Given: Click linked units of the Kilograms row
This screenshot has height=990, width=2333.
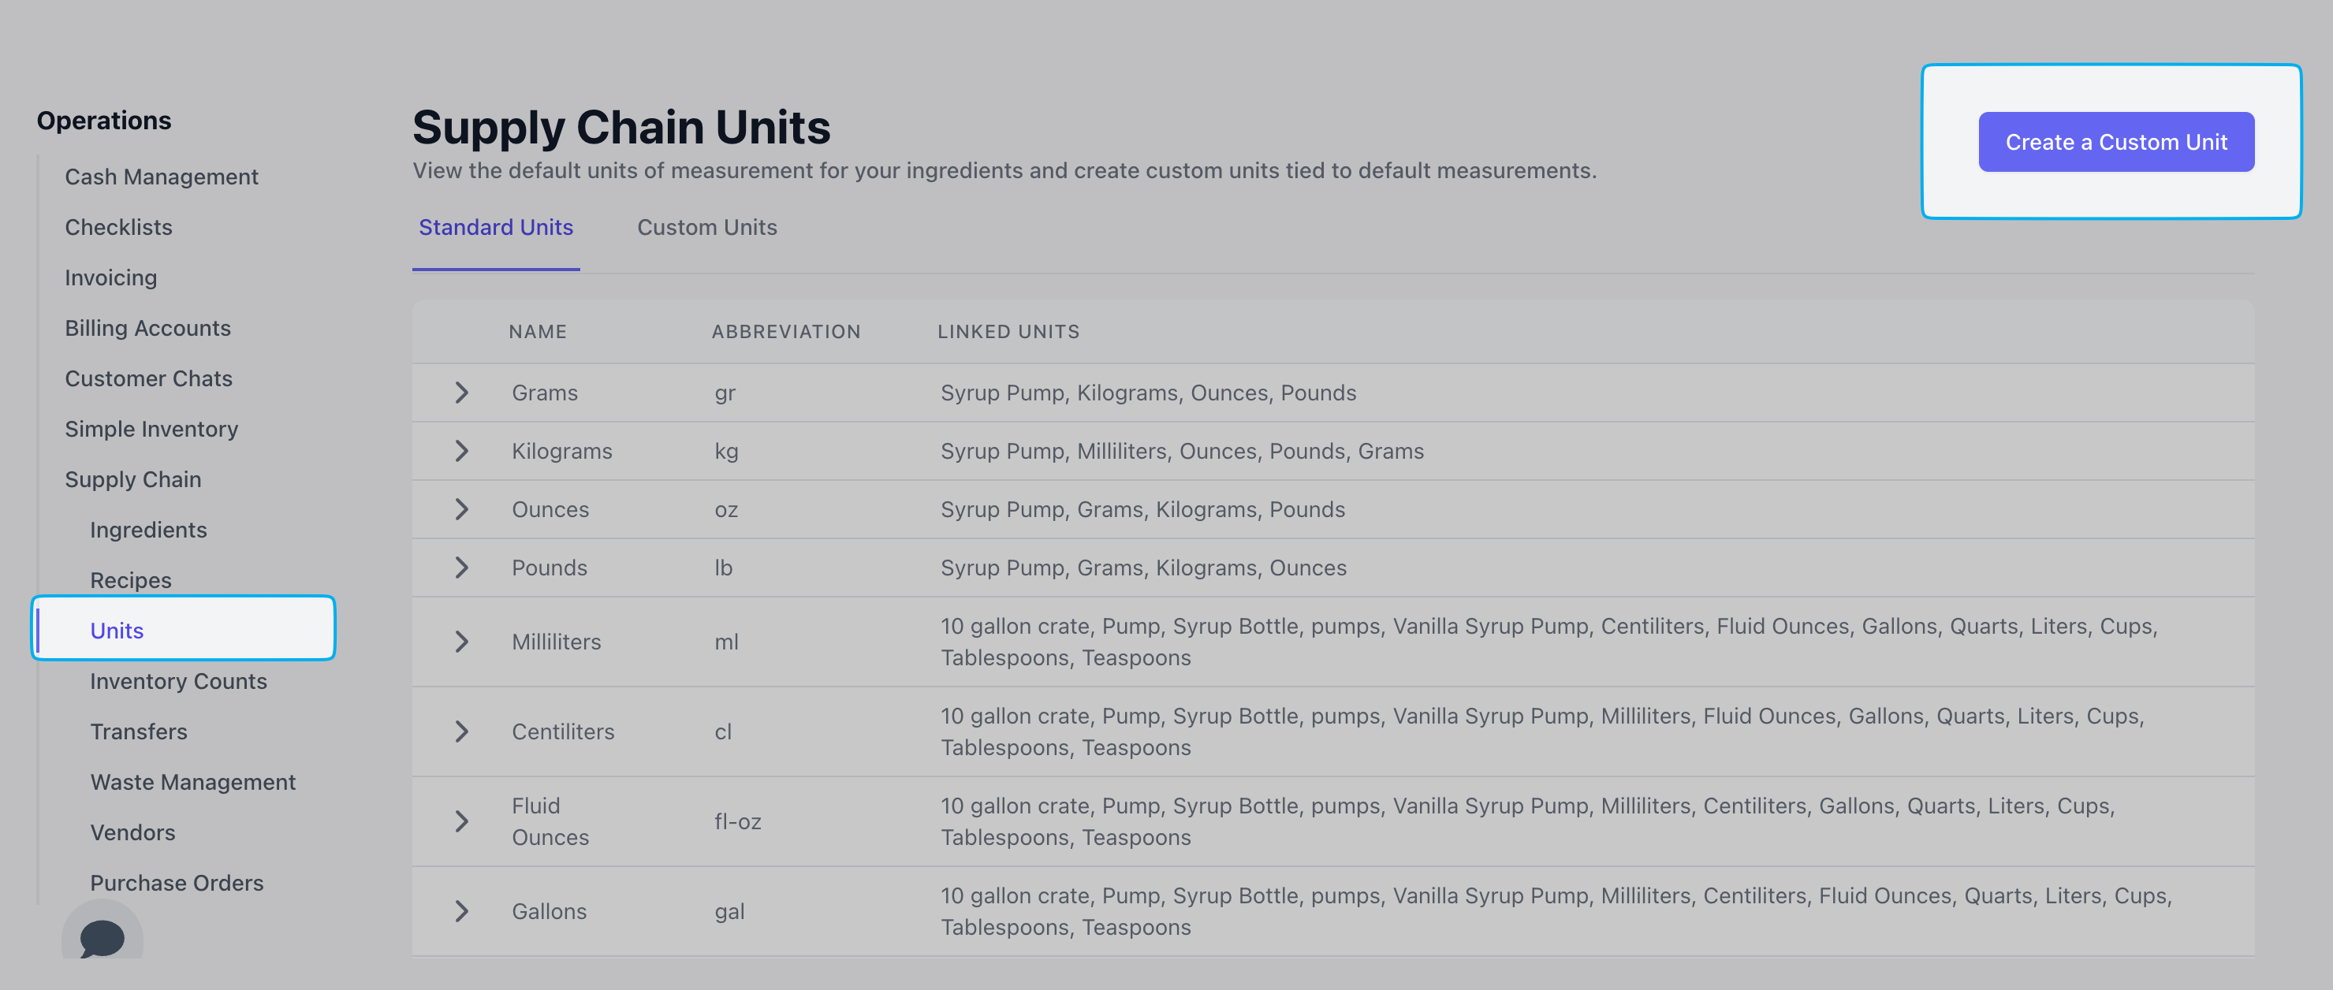Looking at the screenshot, I should [x=1181, y=451].
